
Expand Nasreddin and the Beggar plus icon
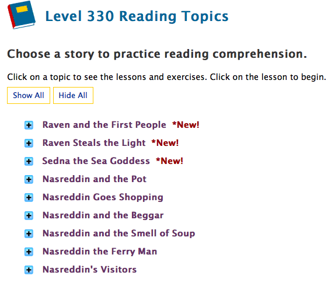(29, 215)
